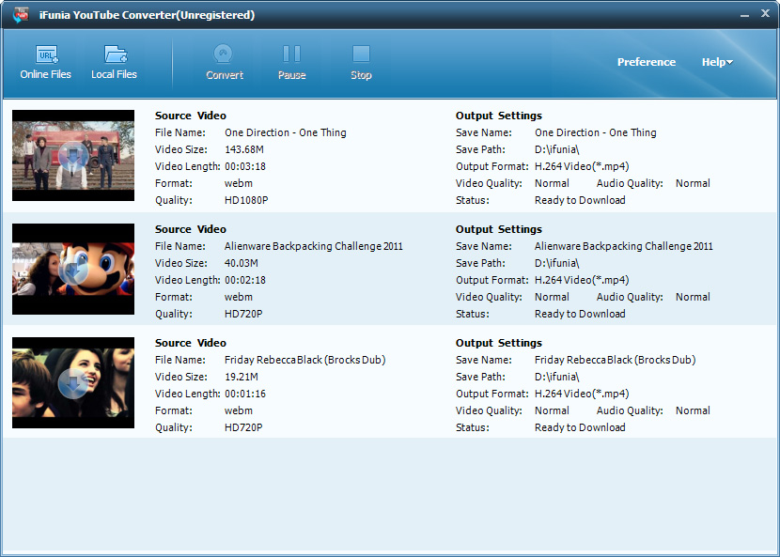780x557 pixels.
Task: Click save name of One Direction output
Action: pyautogui.click(x=596, y=132)
